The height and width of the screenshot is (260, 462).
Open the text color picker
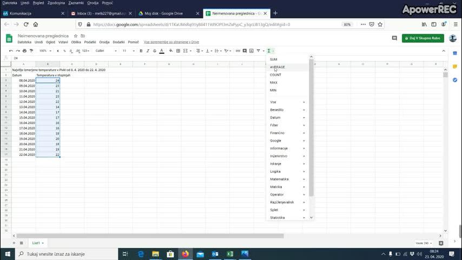[161, 51]
